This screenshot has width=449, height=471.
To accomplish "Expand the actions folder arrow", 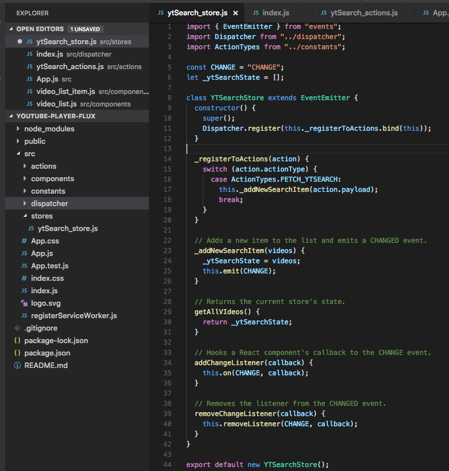I will [25, 166].
